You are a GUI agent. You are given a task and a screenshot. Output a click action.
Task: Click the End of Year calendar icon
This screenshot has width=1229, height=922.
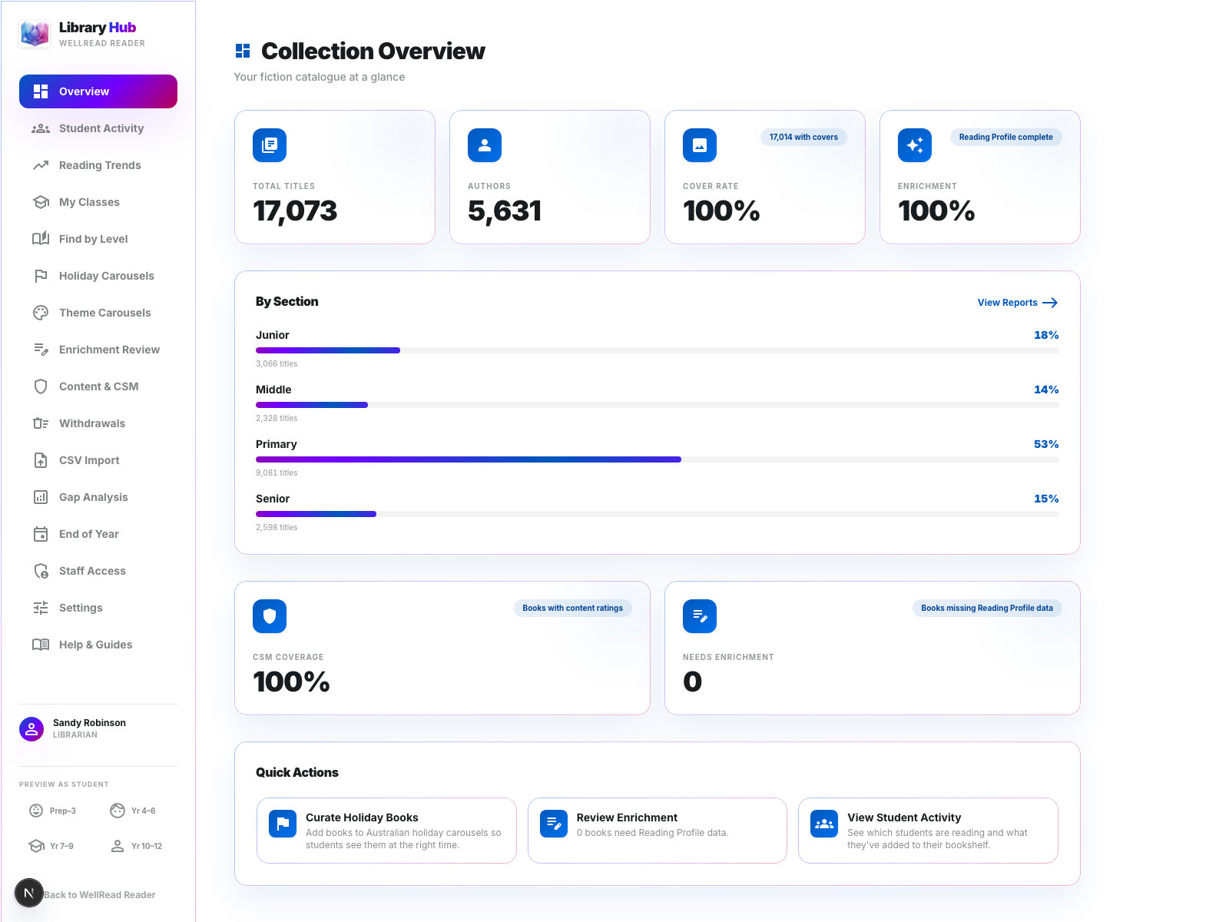40,533
